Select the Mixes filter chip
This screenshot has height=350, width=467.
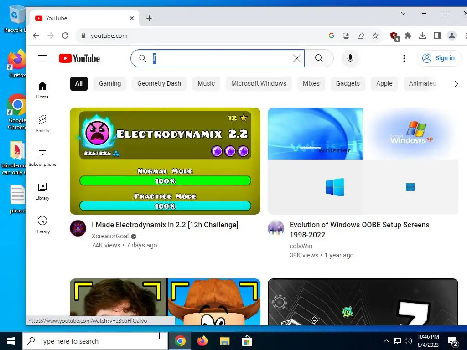coord(311,84)
